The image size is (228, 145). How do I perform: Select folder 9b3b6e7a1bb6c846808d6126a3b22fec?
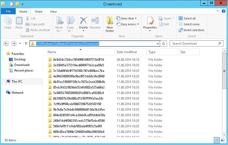(x=76, y=109)
